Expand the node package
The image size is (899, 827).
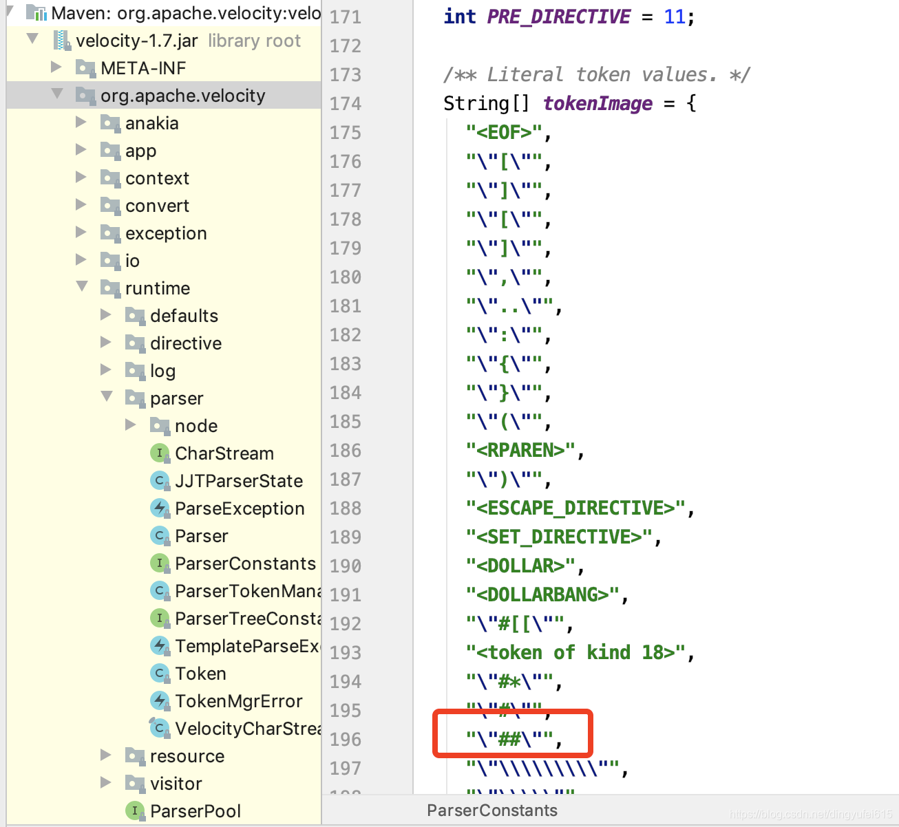131,425
